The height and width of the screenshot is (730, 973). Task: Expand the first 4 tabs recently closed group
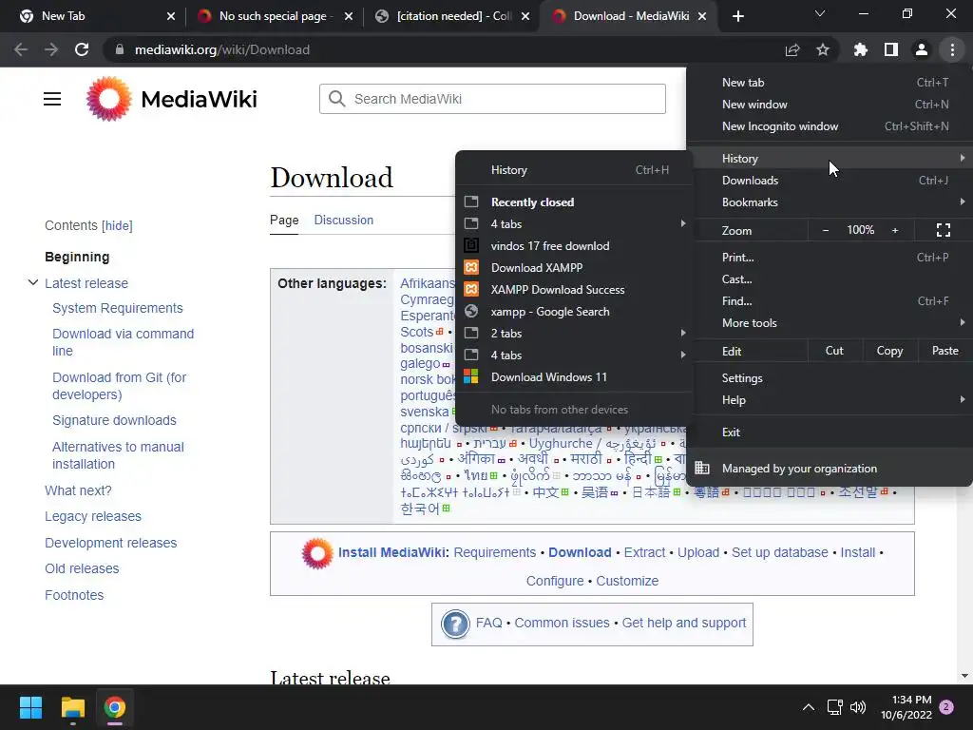574,224
